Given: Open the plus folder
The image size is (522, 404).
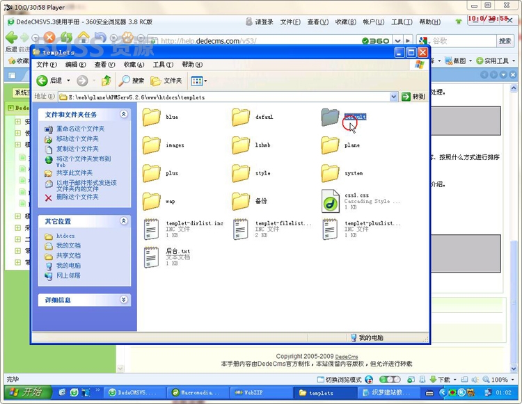Looking at the screenshot, I should tap(152, 173).
